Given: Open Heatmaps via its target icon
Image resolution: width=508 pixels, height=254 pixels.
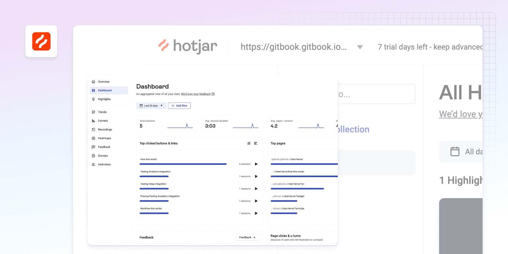Looking at the screenshot, I should coord(93,138).
